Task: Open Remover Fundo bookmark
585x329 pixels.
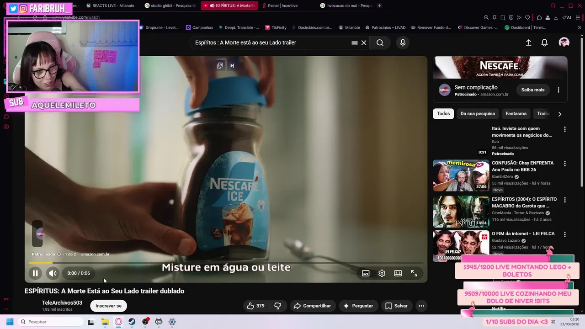Action: click(431, 27)
